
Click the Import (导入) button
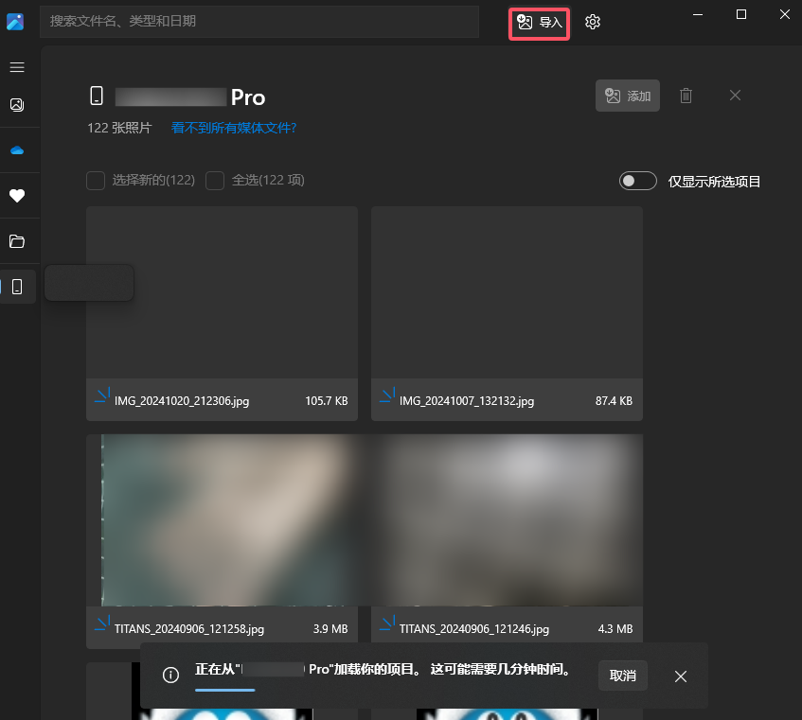(540, 23)
